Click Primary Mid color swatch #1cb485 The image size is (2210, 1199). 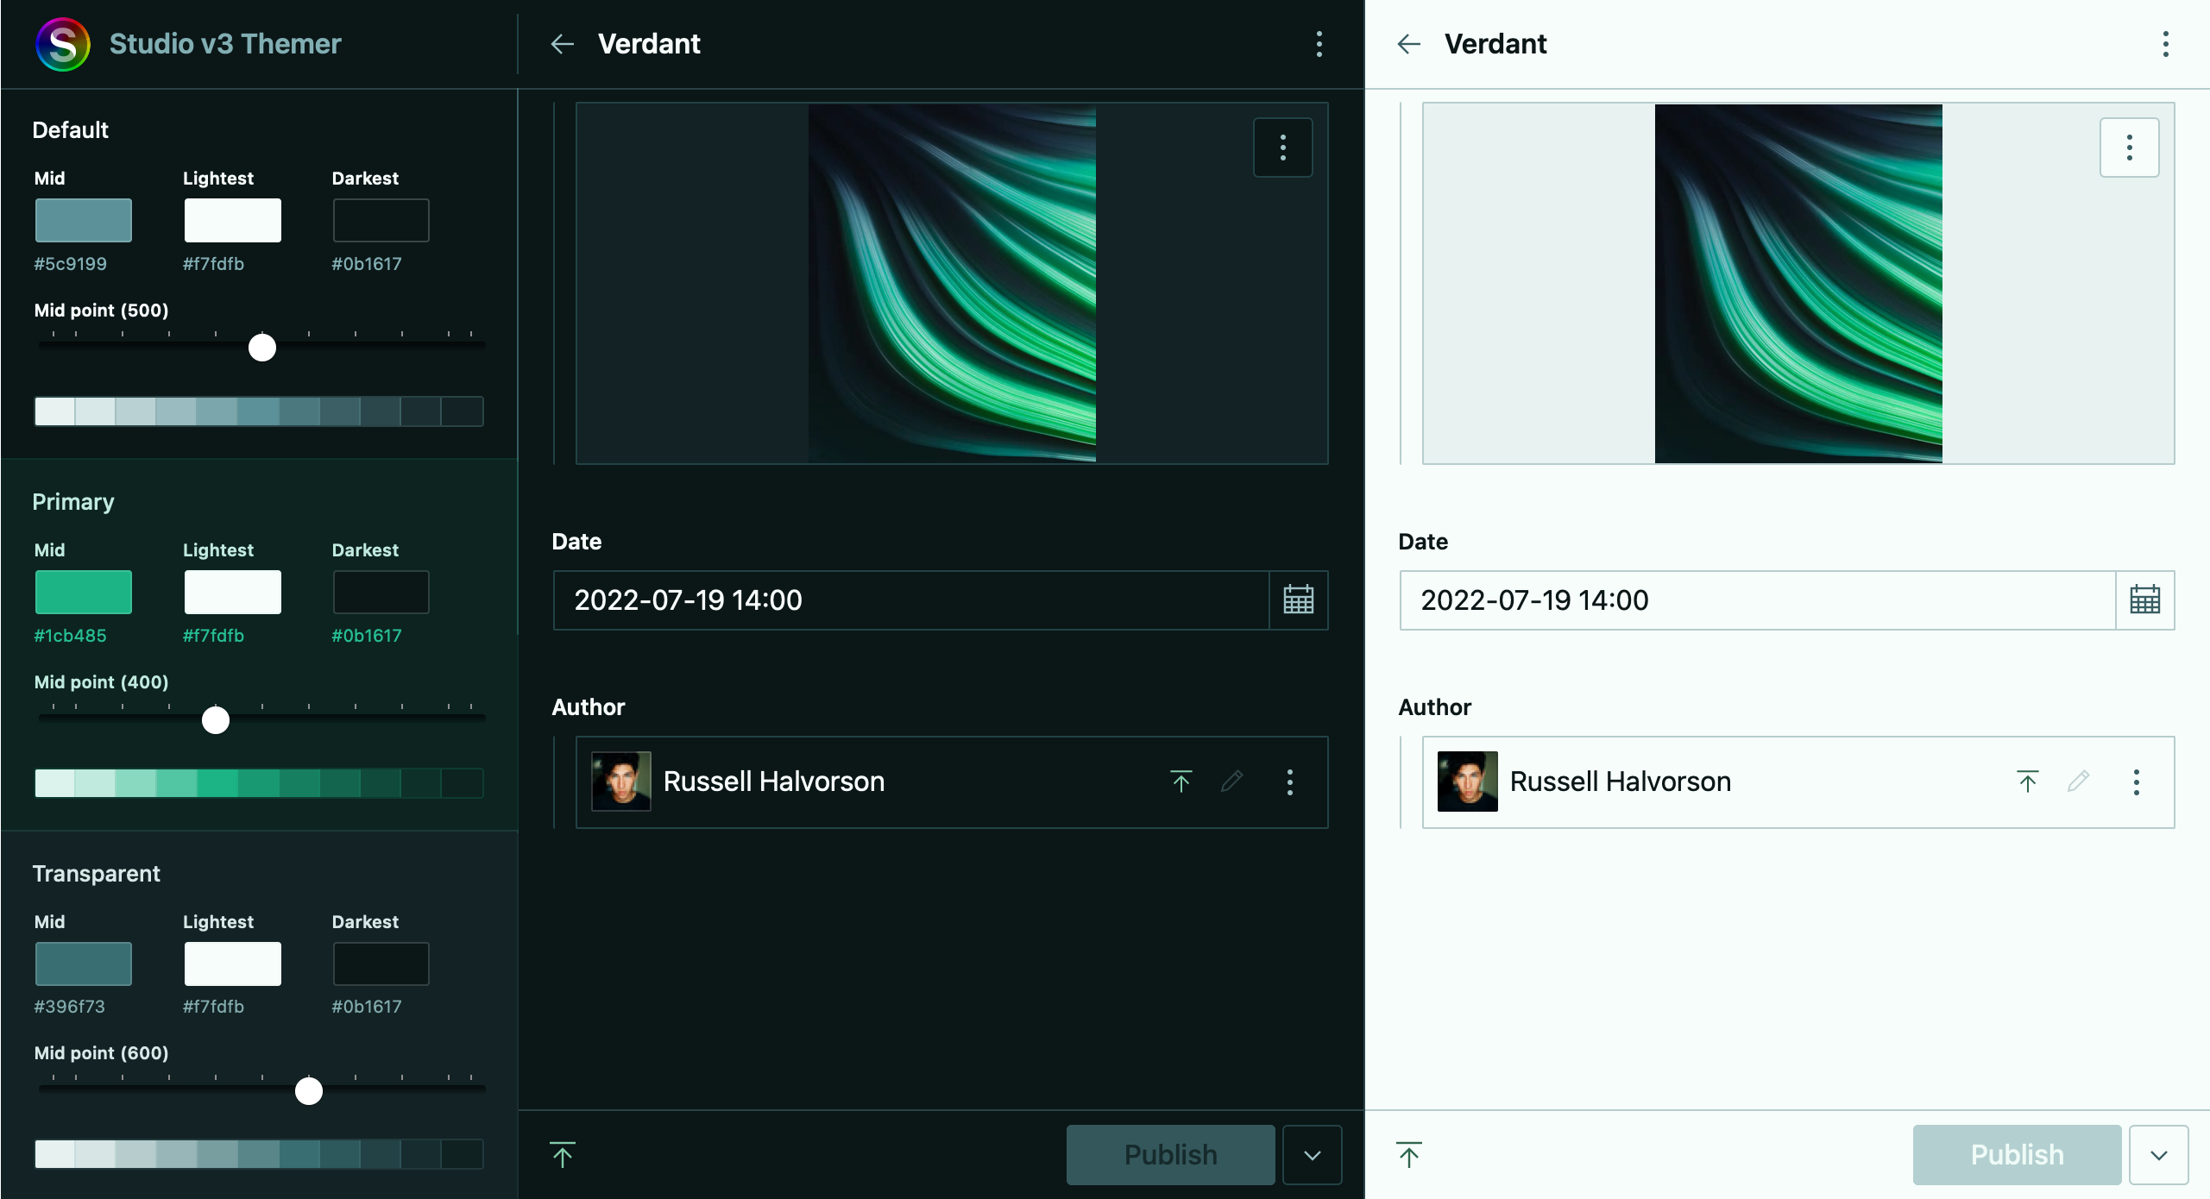pos(84,592)
